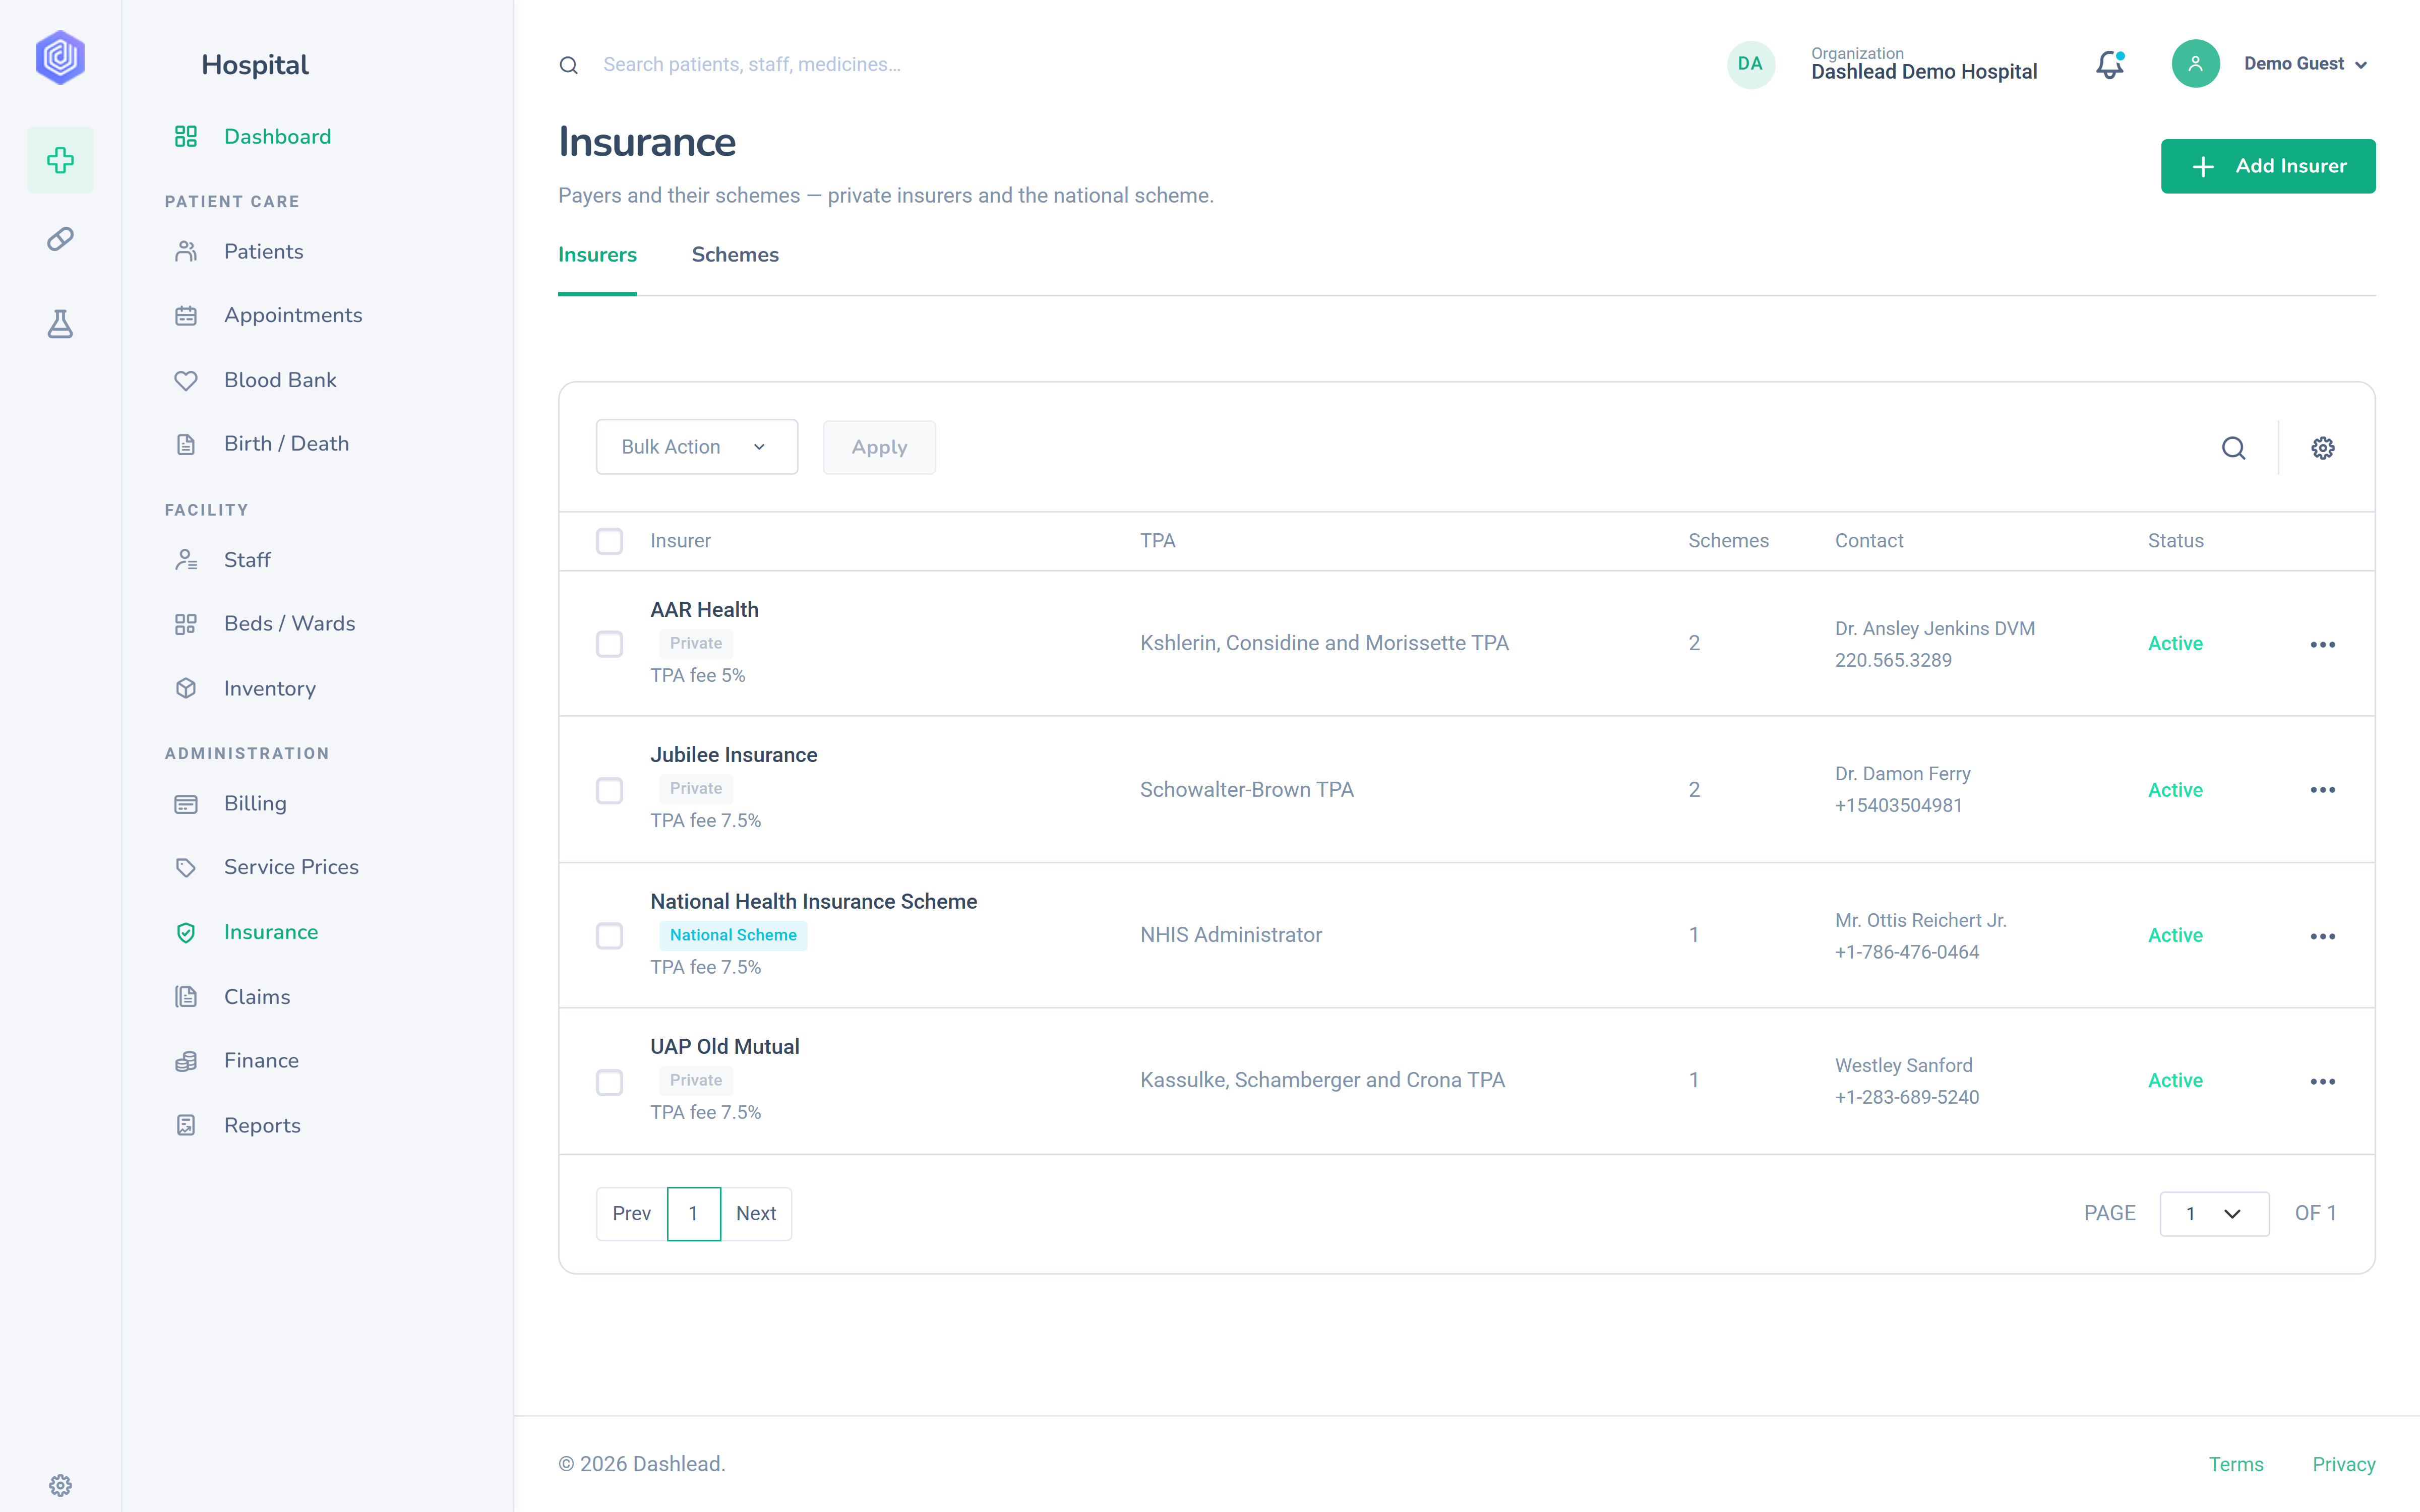Image resolution: width=2420 pixels, height=1512 pixels.
Task: Click the Blood Bank heart icon
Action: tap(186, 380)
